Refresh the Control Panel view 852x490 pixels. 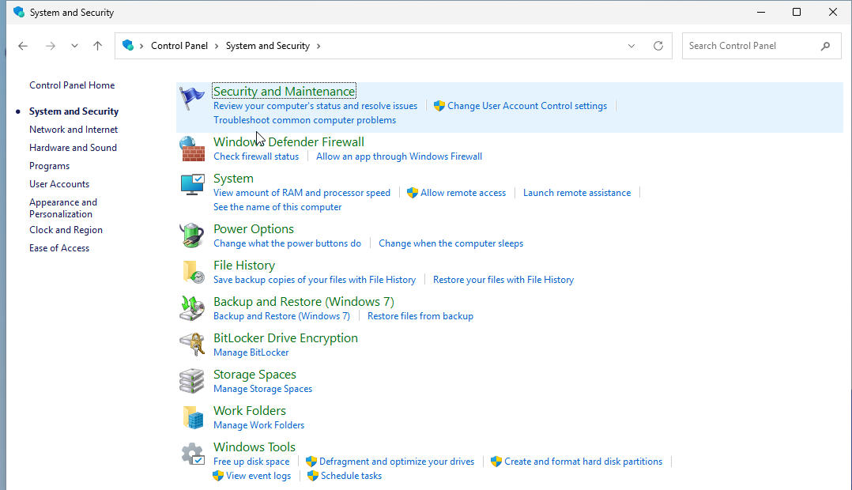(658, 46)
